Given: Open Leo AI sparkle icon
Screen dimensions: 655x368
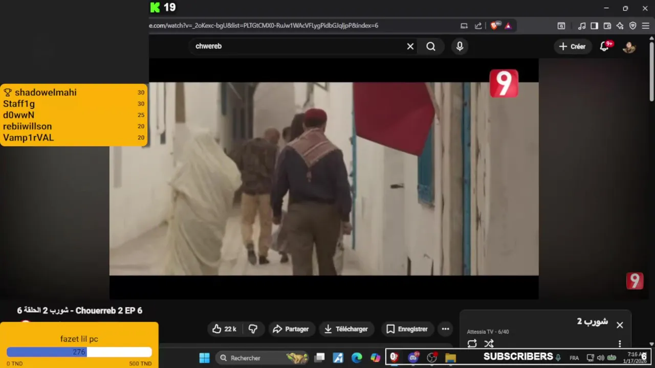Looking at the screenshot, I should click(620, 26).
